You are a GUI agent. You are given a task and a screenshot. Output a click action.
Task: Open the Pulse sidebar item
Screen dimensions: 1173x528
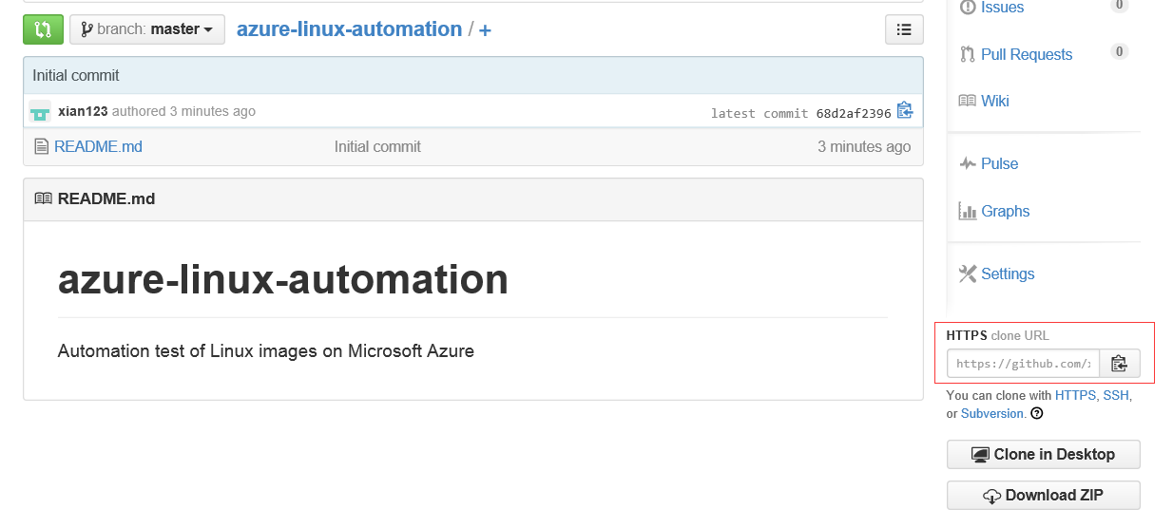(x=999, y=163)
